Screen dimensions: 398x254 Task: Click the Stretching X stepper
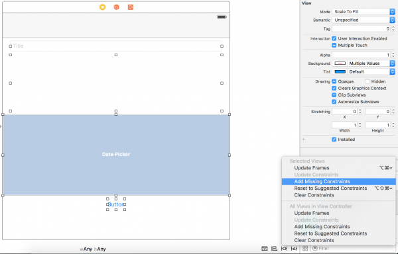360,112
